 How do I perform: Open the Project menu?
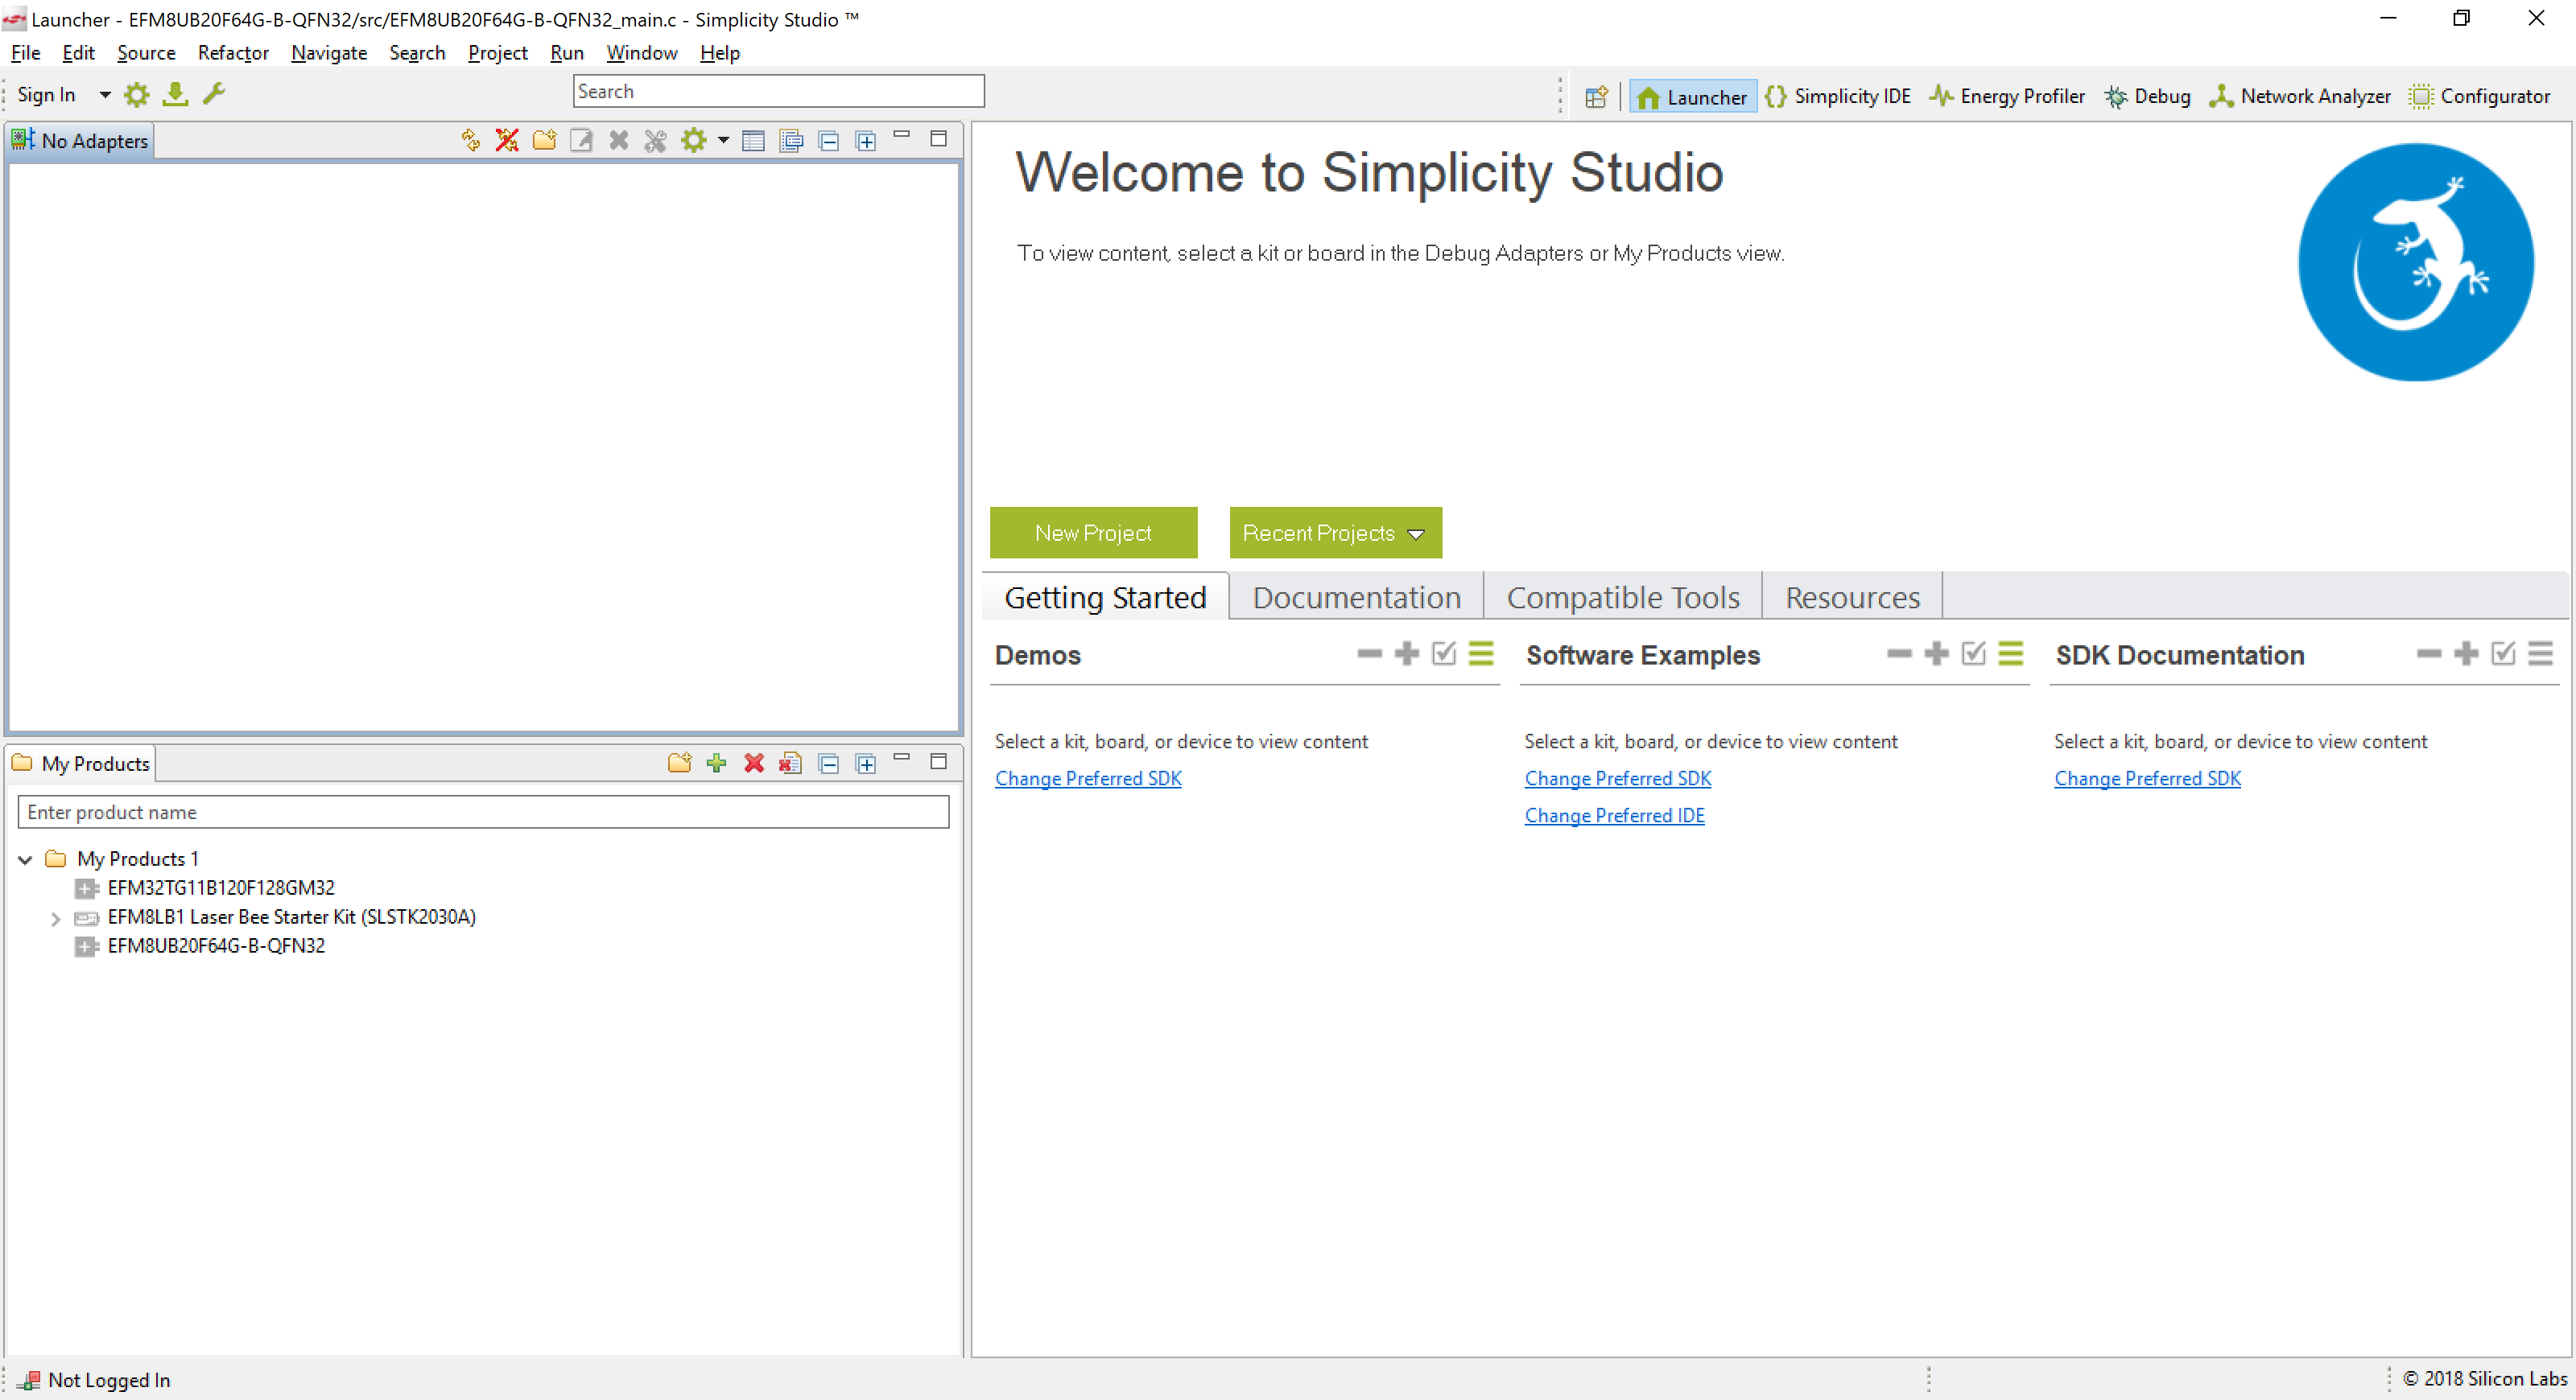pyautogui.click(x=497, y=53)
